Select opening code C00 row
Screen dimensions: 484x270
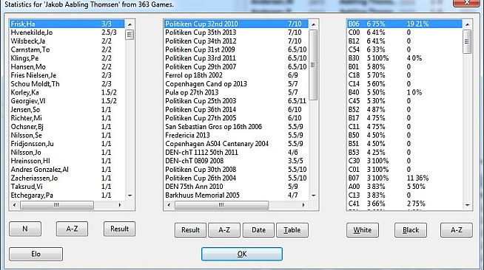click(405, 32)
